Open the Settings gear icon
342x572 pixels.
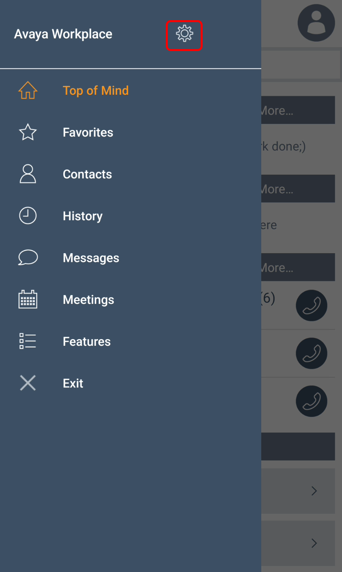coord(184,35)
